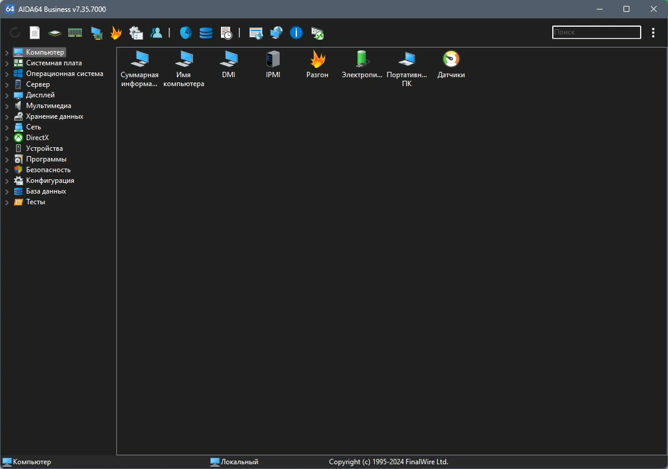The image size is (668, 469).
Task: Expand the Мультимедиа node chevron
Action: click(x=7, y=106)
